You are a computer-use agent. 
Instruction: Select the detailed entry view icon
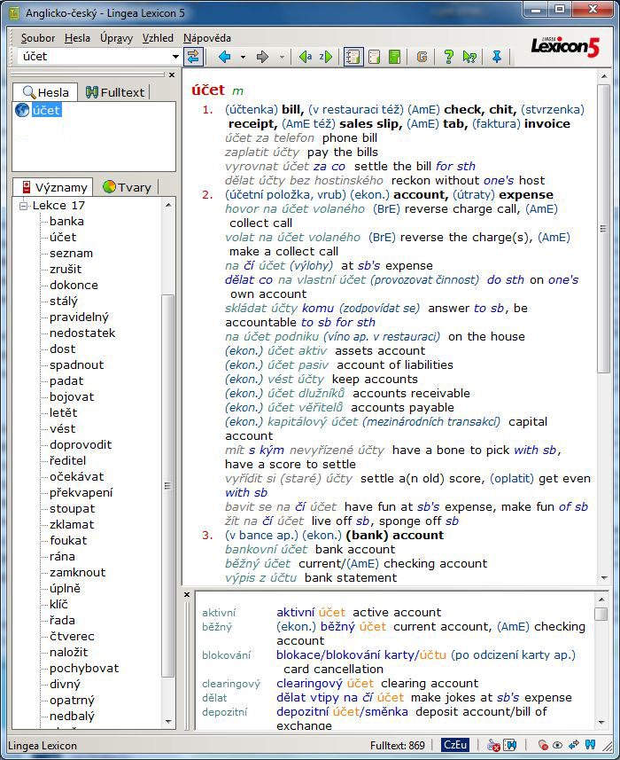tap(353, 57)
